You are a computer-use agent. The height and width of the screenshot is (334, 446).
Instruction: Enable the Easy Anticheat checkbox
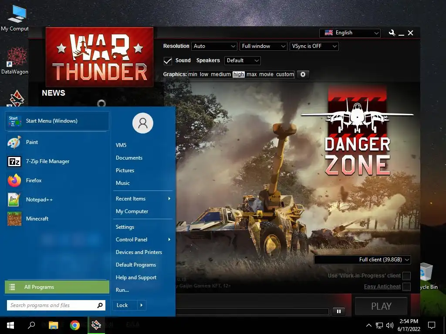pos(407,287)
